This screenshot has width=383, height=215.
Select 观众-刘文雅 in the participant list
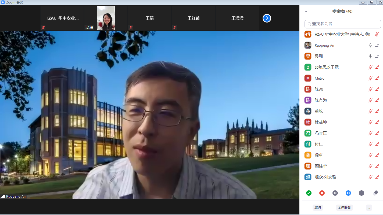click(325, 177)
